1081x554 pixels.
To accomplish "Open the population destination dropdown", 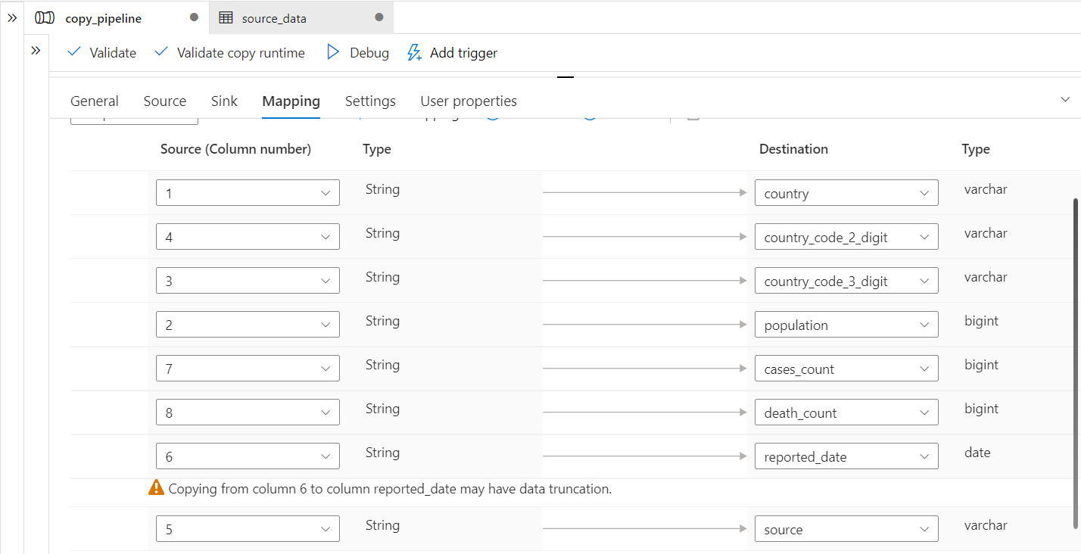I will point(846,325).
